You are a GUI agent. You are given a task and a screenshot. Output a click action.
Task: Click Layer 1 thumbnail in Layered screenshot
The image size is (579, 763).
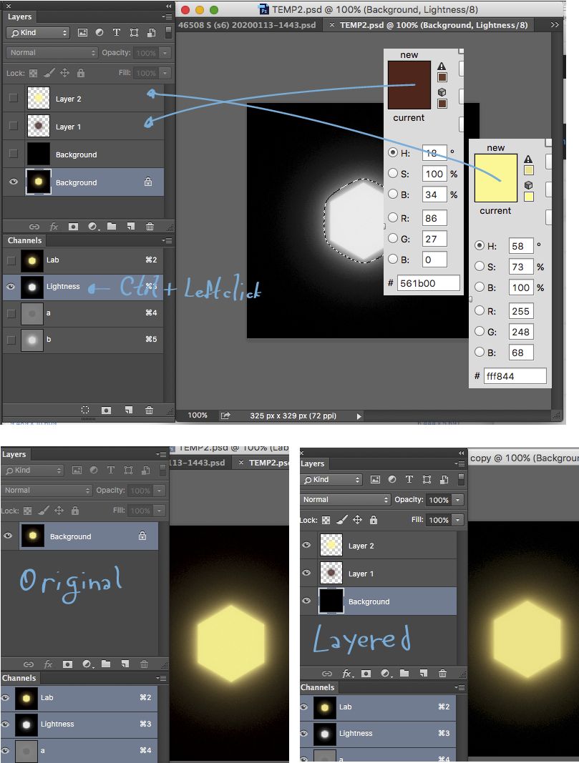click(x=331, y=574)
